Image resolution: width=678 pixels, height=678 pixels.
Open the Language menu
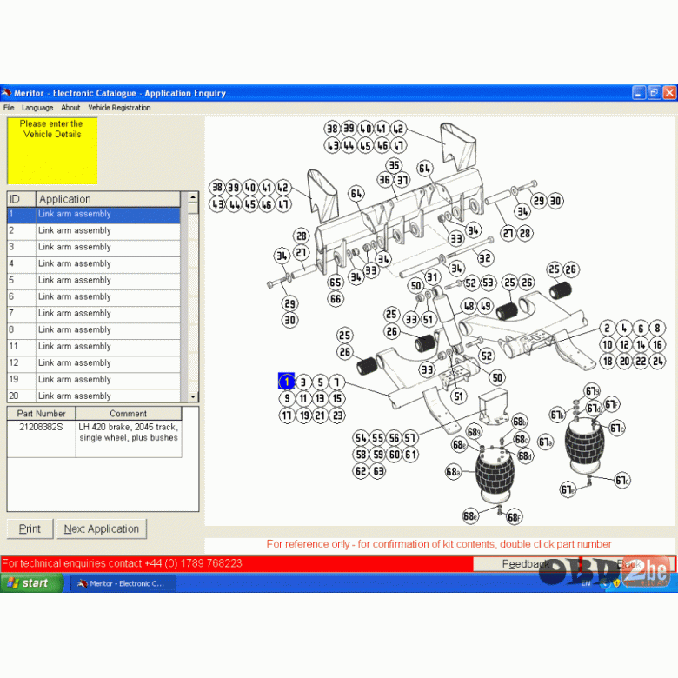[x=37, y=108]
